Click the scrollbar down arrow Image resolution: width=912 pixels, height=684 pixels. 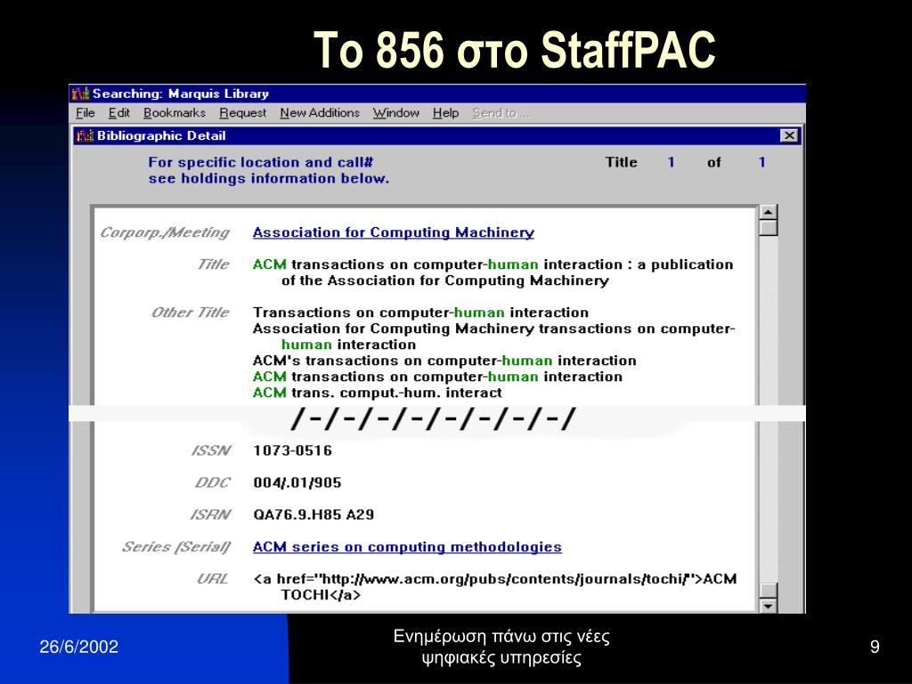(769, 606)
